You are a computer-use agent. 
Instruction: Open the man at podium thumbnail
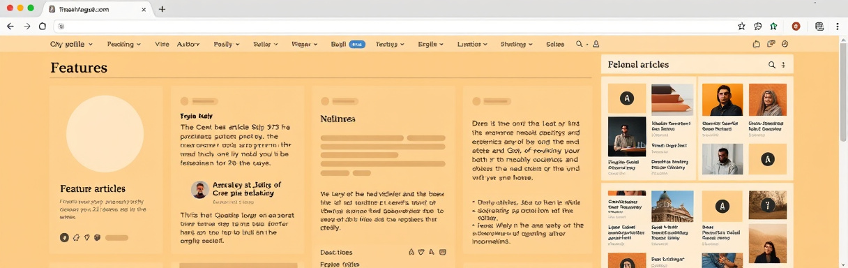[x=627, y=136]
